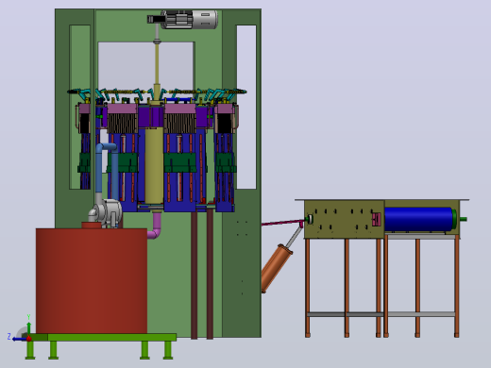This screenshot has height=368, width=491.
Task: Pick the silver pump on top of the tank
Action: [106, 212]
